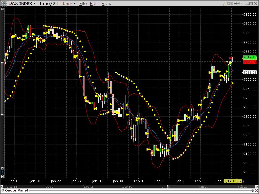Maximize the DAX chart window
259x194 pixels.
point(251,4)
